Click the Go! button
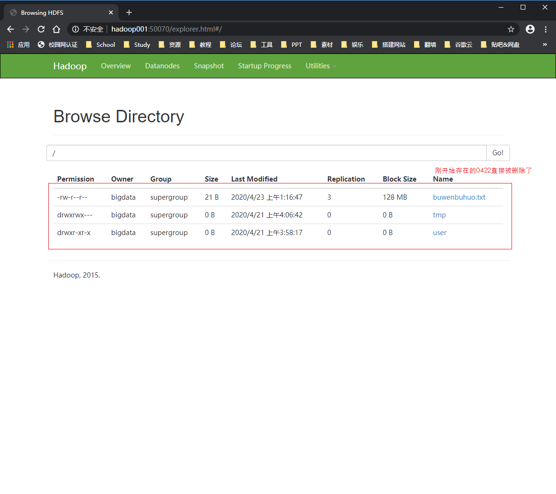The image size is (556, 494). pos(498,153)
